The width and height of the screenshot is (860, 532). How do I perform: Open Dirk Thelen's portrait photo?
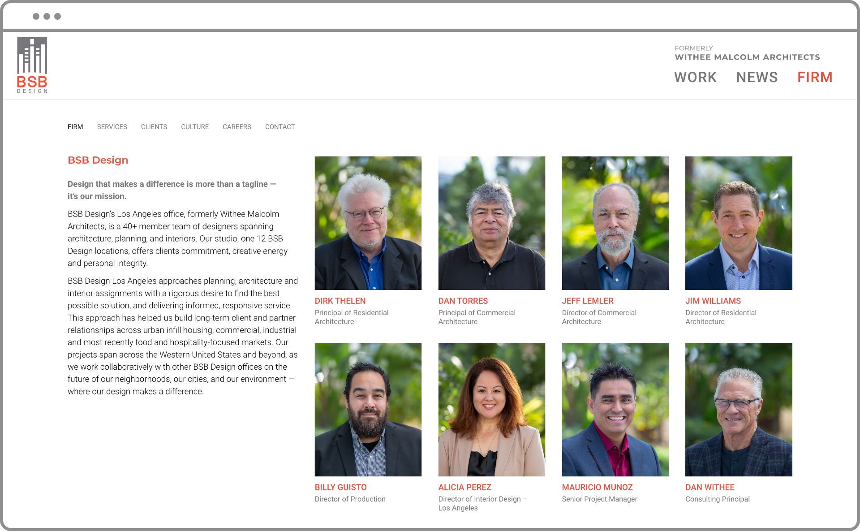coord(368,223)
